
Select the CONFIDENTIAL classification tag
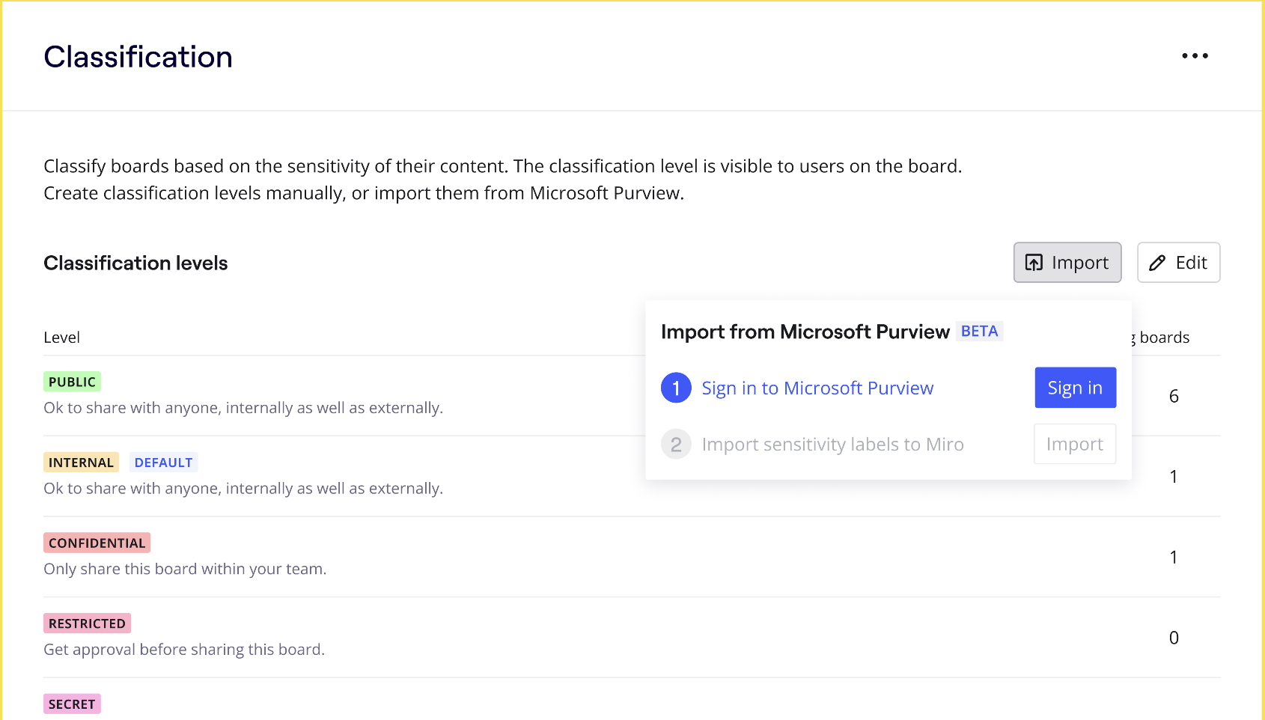(97, 543)
